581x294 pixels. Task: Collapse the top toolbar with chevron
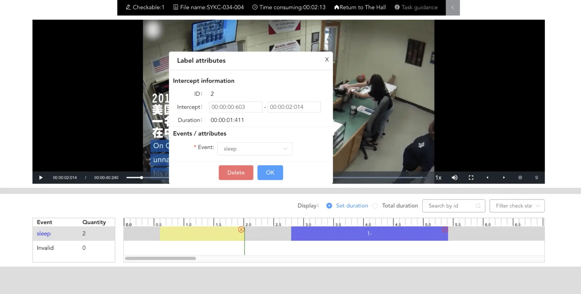(x=452, y=7)
